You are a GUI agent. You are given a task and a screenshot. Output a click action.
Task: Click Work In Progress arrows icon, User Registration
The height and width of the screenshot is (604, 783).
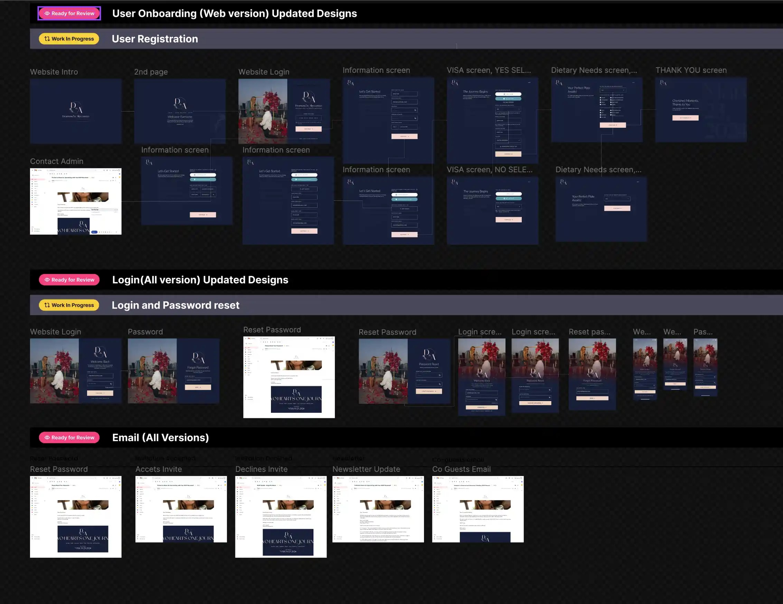coord(47,39)
